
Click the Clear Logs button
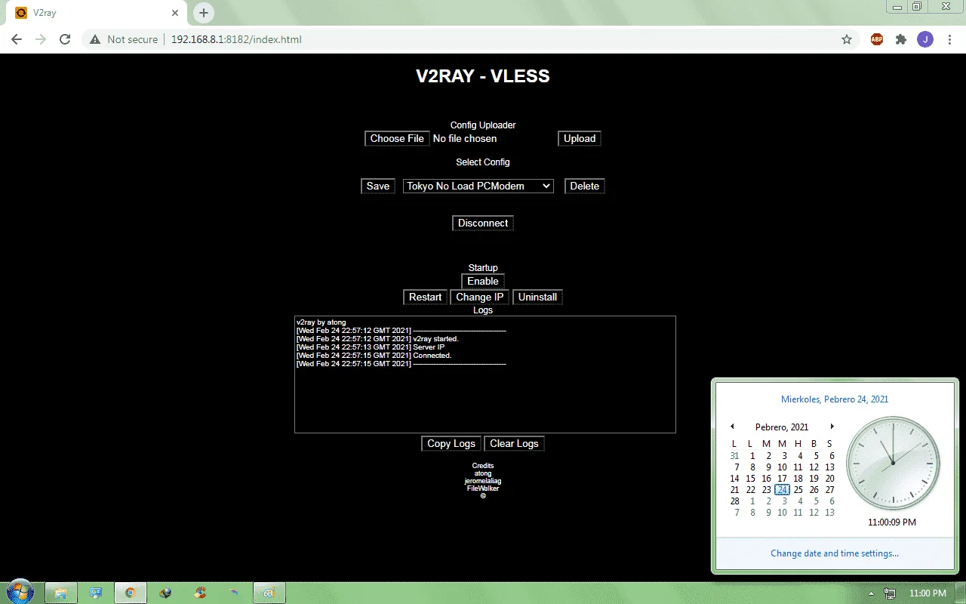[x=514, y=443]
